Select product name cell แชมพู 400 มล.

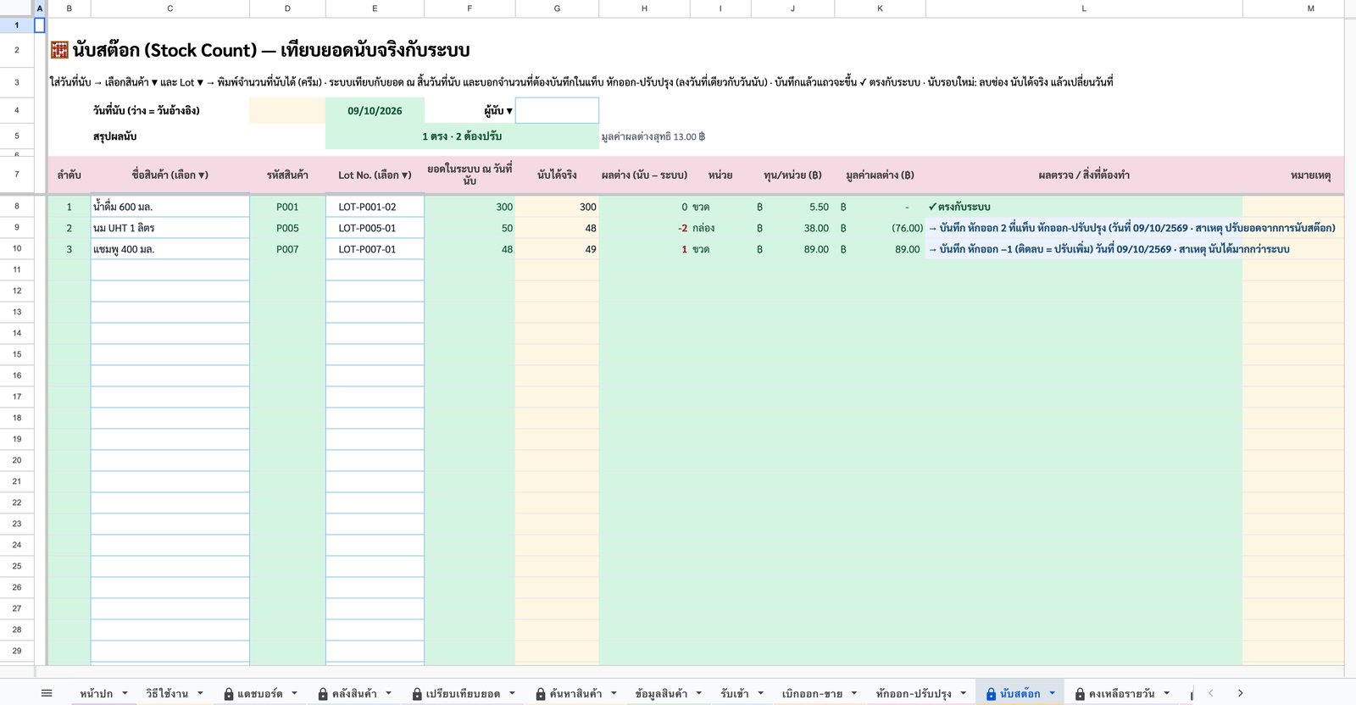pos(170,249)
